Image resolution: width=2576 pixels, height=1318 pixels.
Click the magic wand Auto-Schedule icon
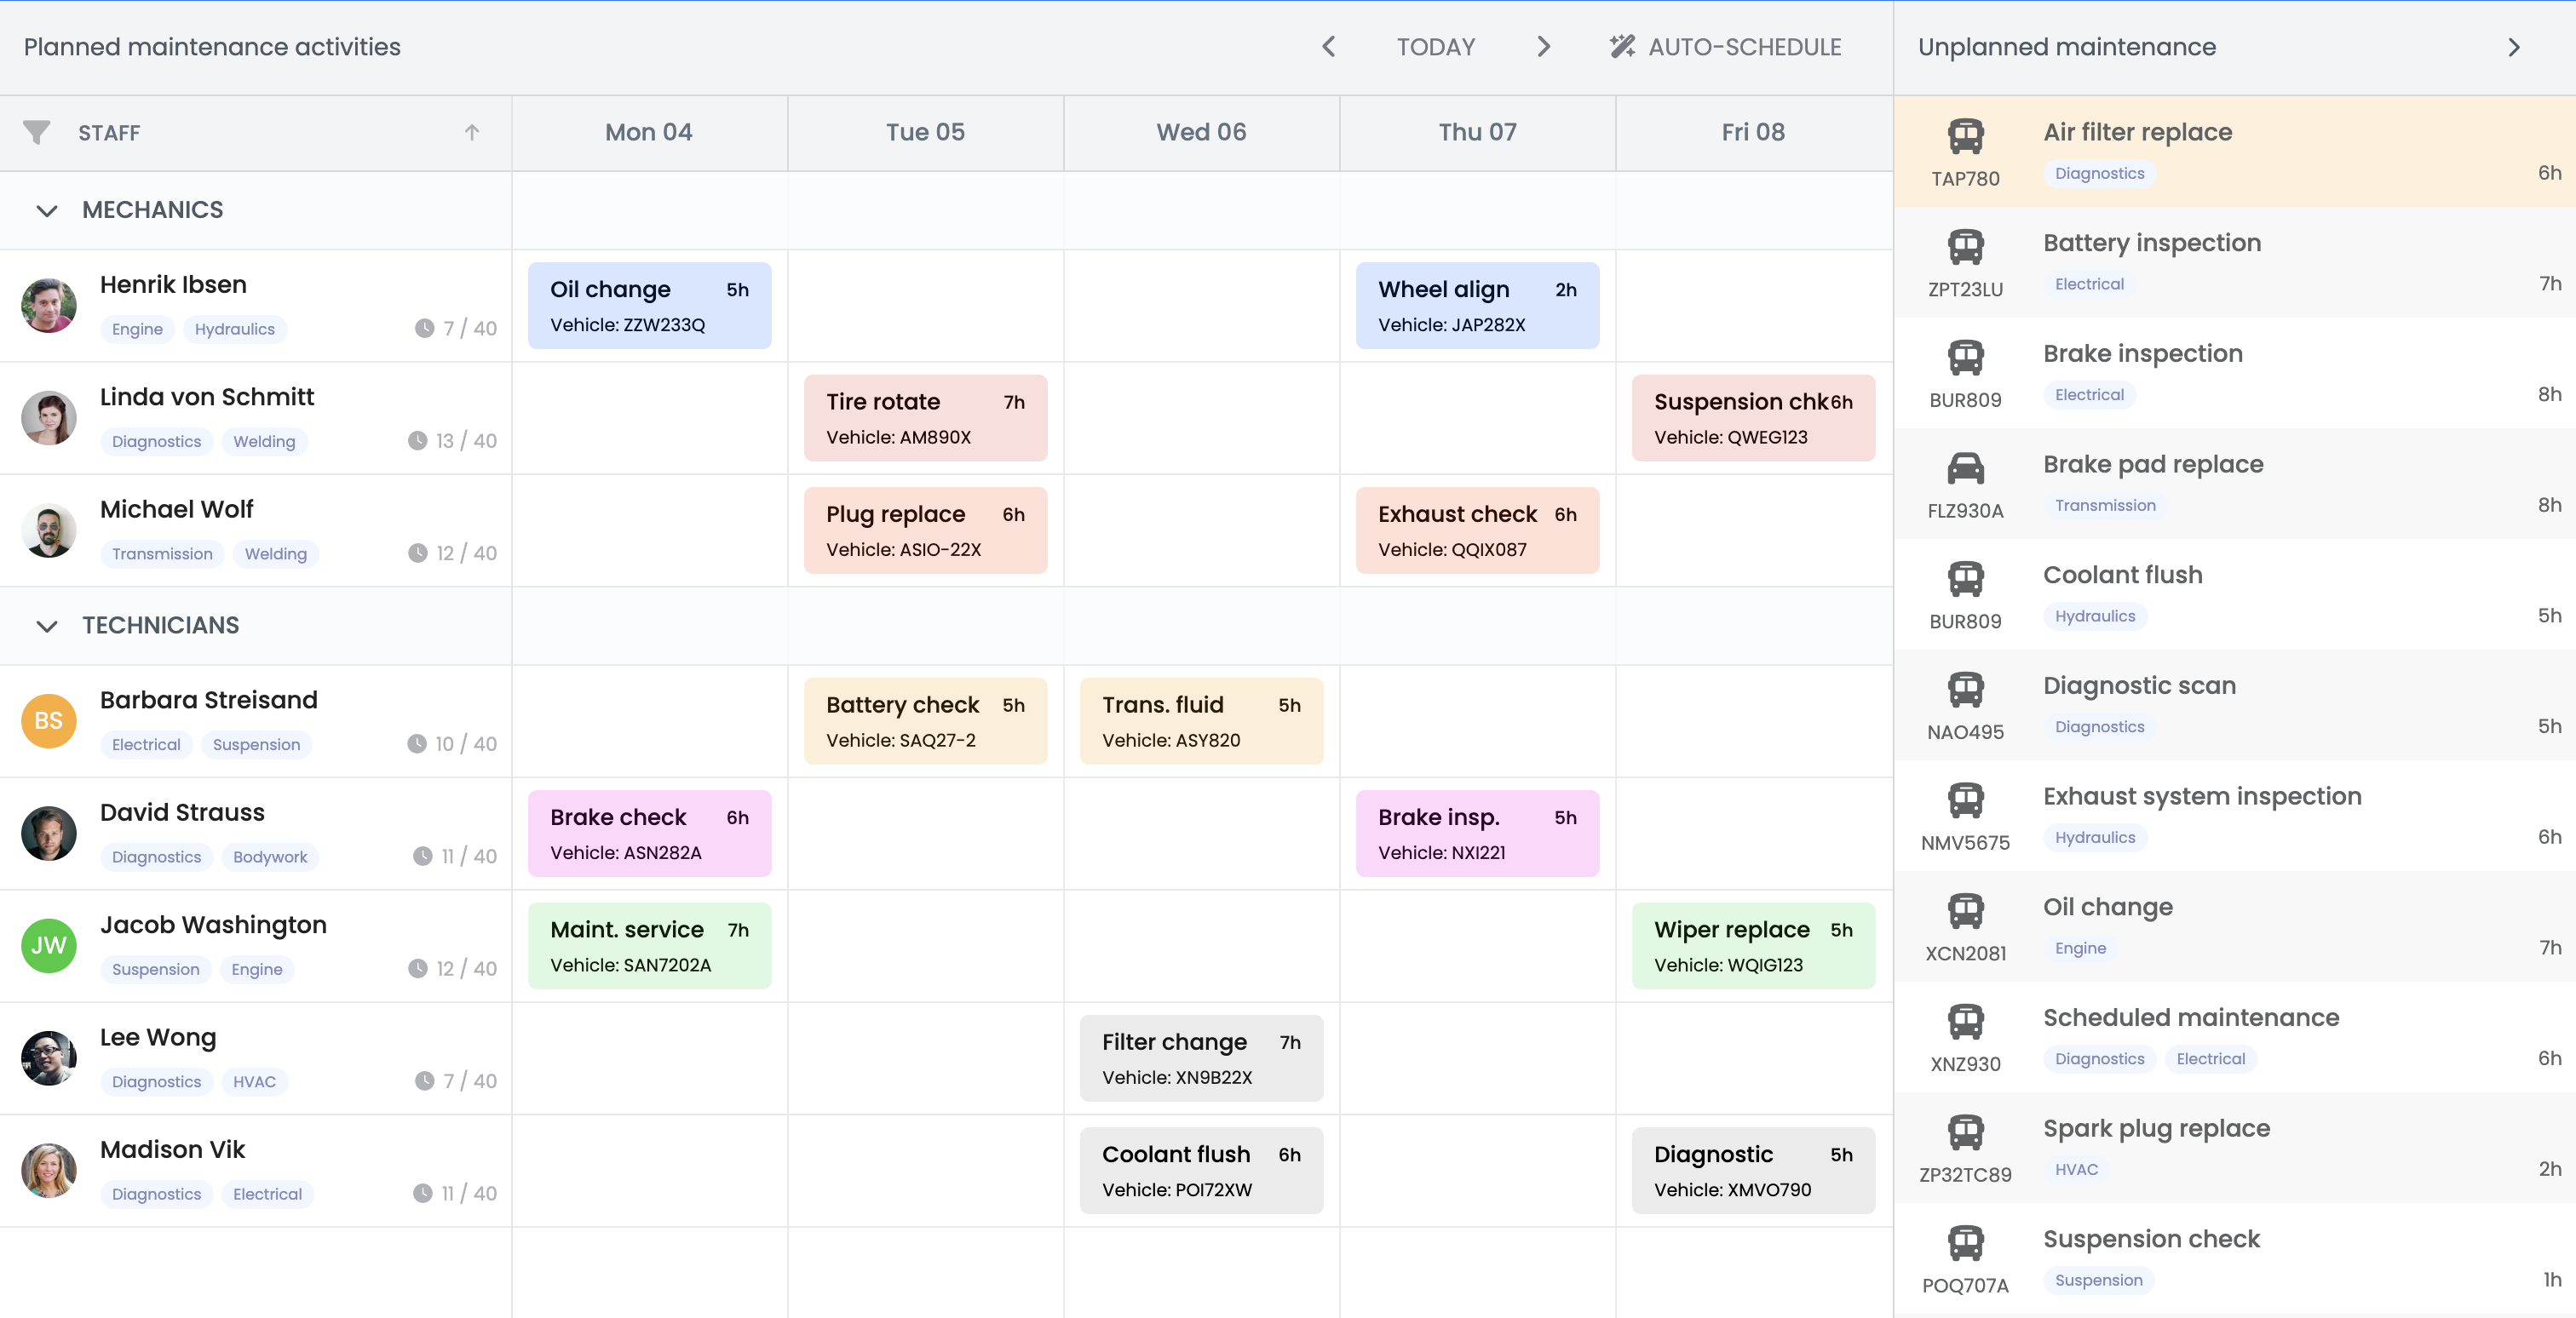click(x=1621, y=46)
